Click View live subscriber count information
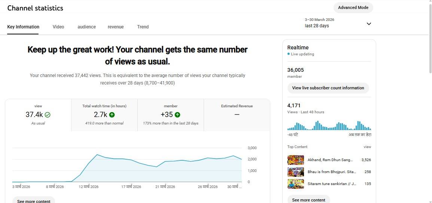This screenshot has height=203, width=432. click(x=328, y=88)
